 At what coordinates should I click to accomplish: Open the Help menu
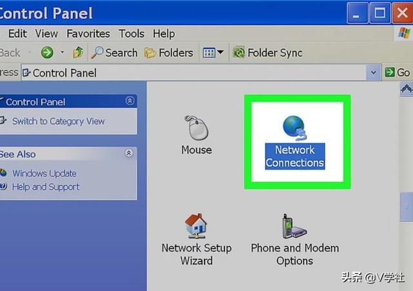(x=164, y=33)
